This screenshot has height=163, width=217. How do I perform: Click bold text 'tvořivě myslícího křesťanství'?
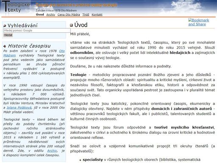184,127
